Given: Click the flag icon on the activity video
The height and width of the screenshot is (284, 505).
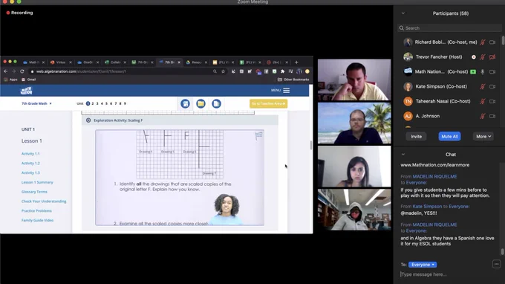Looking at the screenshot, I should pos(258,136).
